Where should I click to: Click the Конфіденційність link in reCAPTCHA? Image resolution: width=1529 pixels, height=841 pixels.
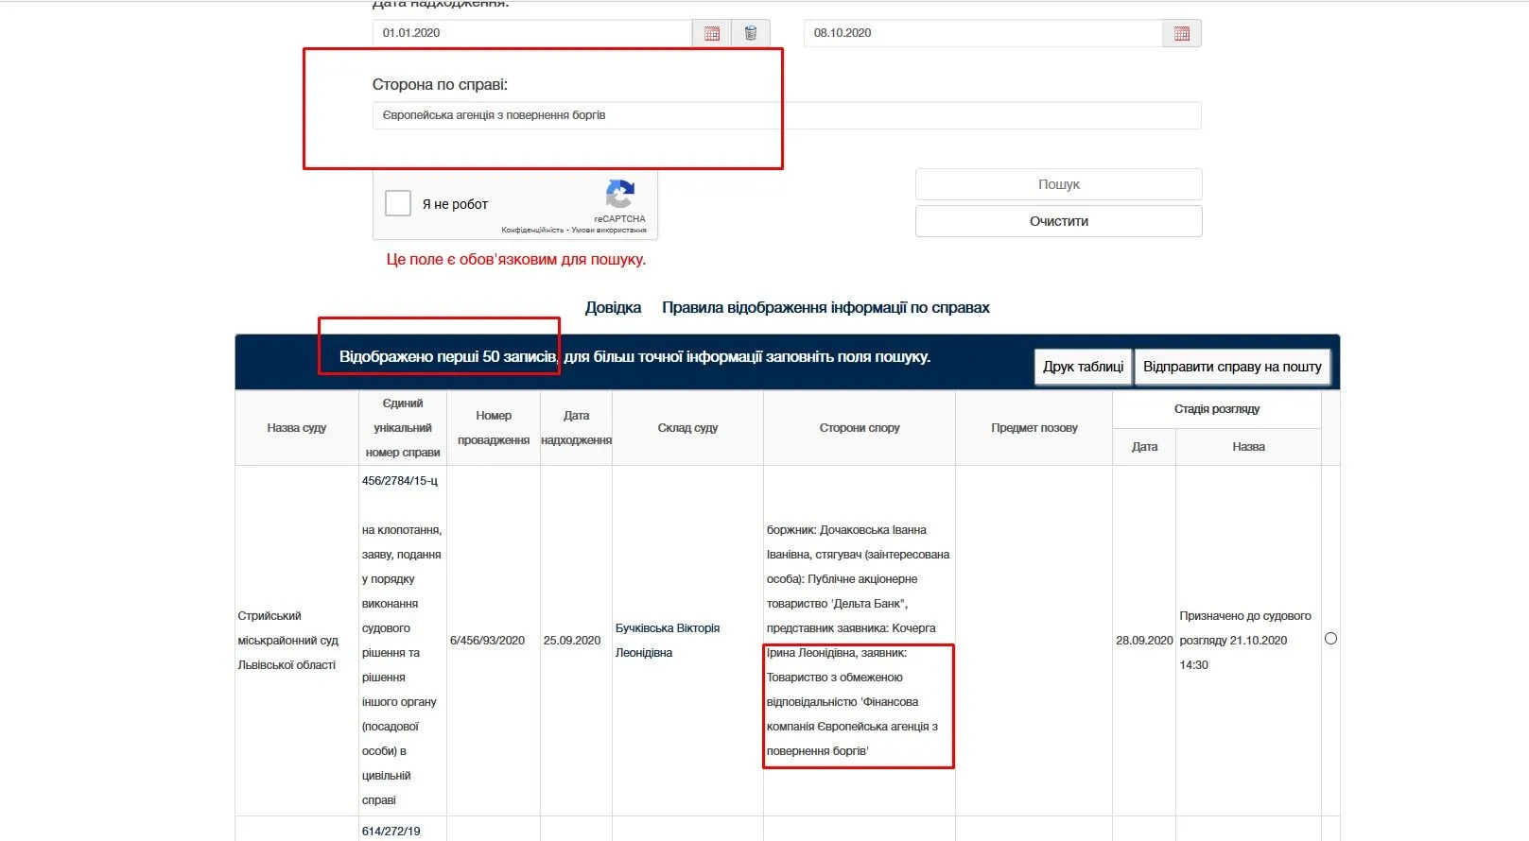[x=532, y=230]
